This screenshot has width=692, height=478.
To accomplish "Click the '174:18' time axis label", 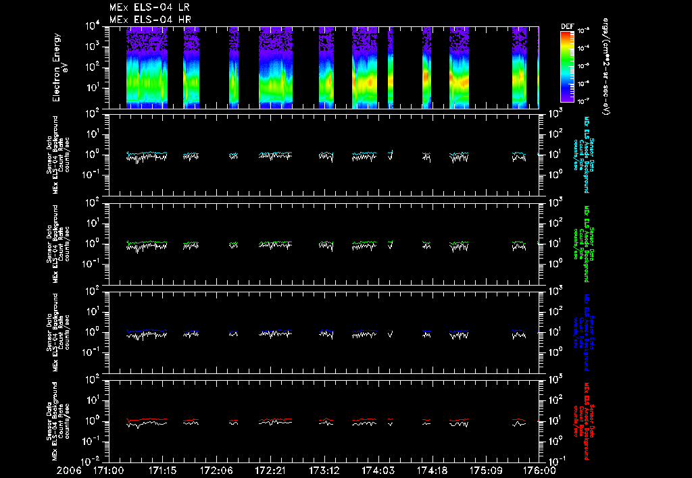I will coord(432,471).
